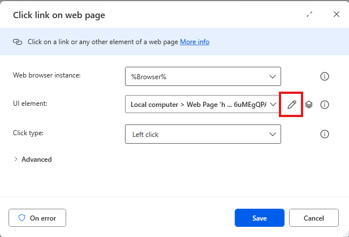Show info for Click type field
This screenshot has height=237, width=349.
(x=324, y=134)
